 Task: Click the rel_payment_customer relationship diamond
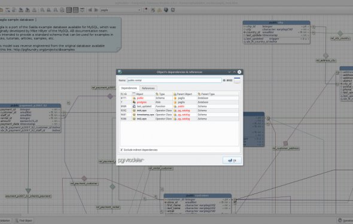click(84, 179)
